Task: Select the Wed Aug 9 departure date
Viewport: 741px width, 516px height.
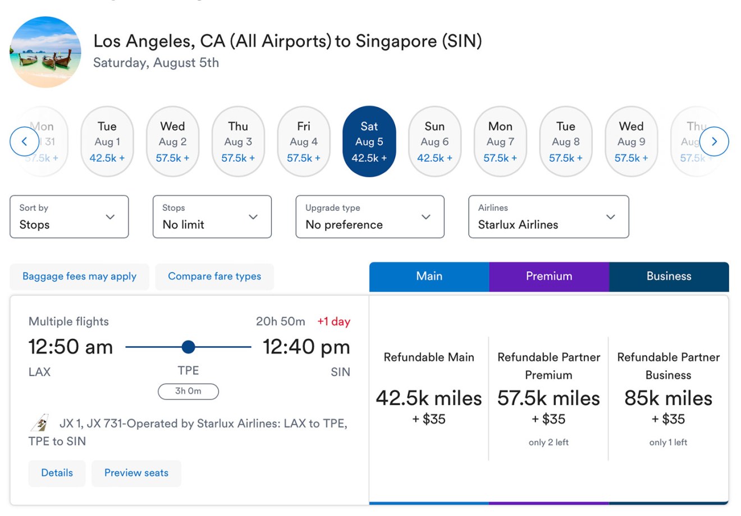Action: (x=631, y=141)
